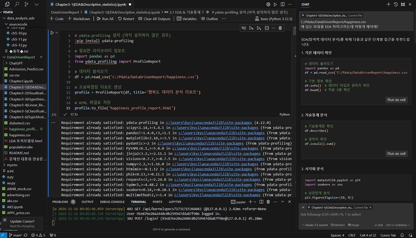
Task: Run as cell for df.head() snippet
Action: coord(396,100)
